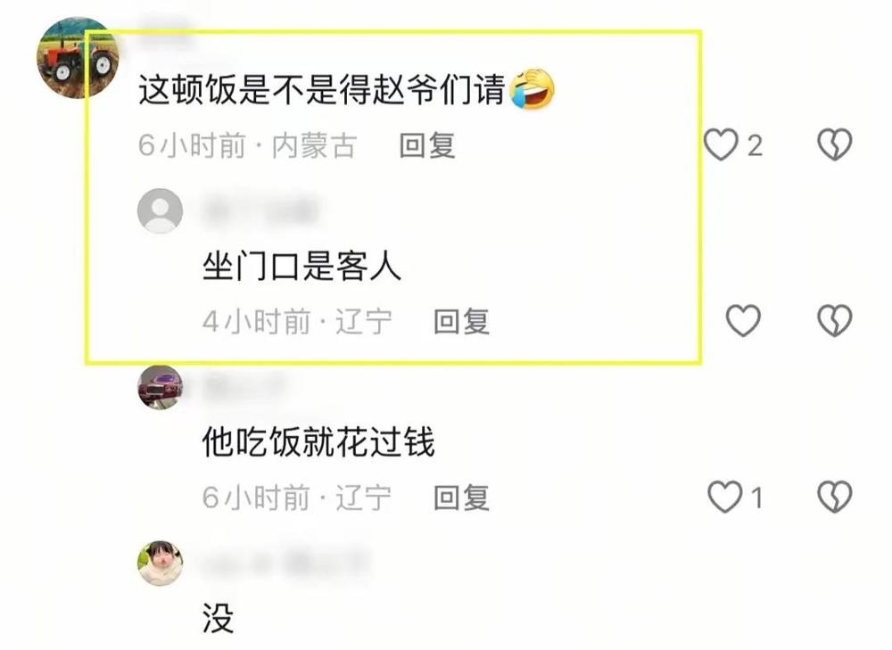892x650 pixels.
Task: Reply to the 坐门口是客人 comment
Action: click(x=461, y=321)
